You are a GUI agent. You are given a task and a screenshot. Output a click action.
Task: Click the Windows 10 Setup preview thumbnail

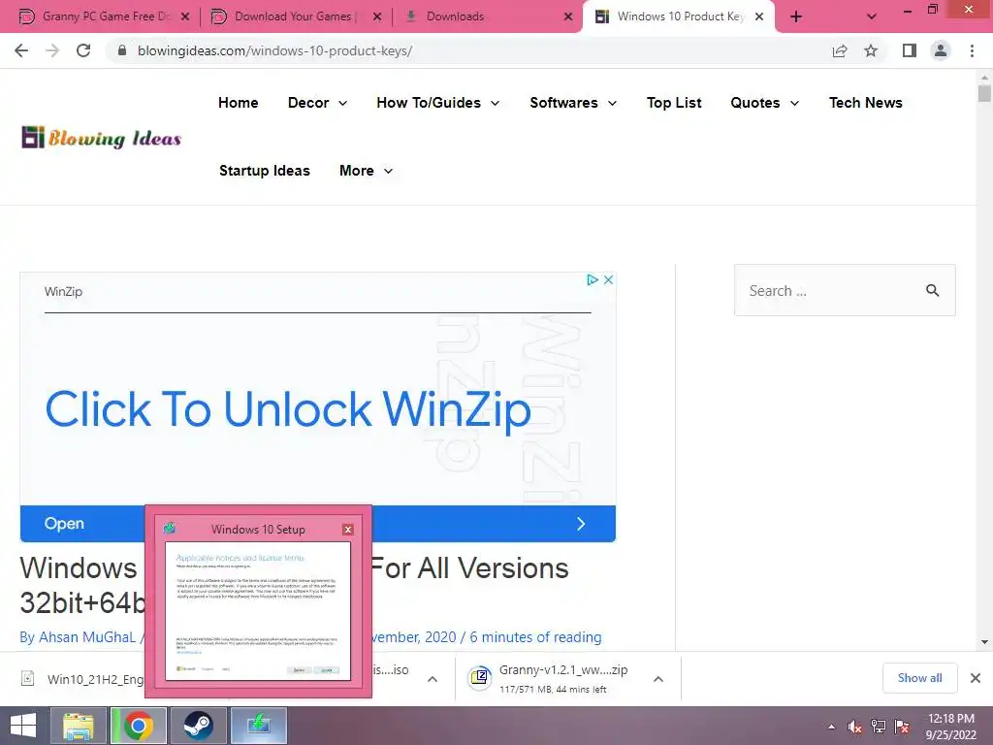(x=258, y=611)
